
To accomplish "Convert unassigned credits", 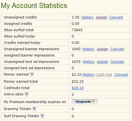I will pos(116,17).
